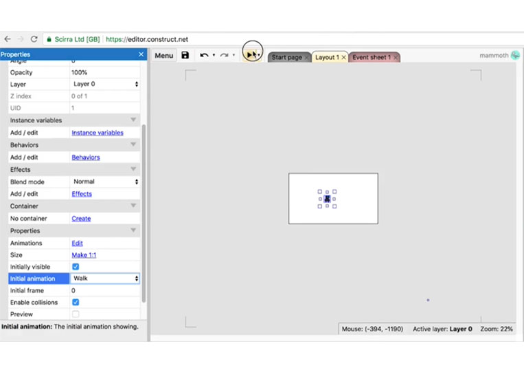Switch to the Start page tab

pos(286,57)
